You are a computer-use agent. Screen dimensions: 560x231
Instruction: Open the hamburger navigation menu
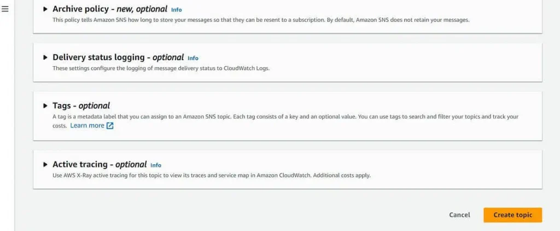[x=5, y=9]
